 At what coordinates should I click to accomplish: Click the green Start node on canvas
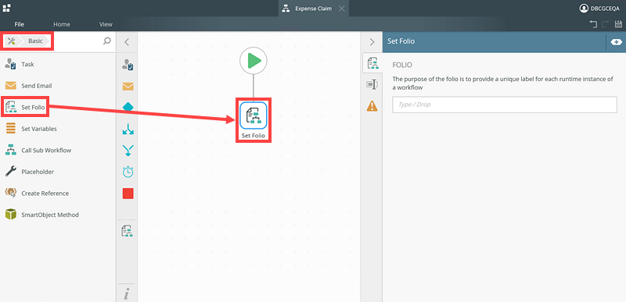coord(253,61)
